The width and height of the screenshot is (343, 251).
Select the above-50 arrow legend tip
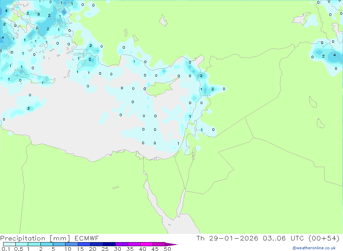click(171, 244)
